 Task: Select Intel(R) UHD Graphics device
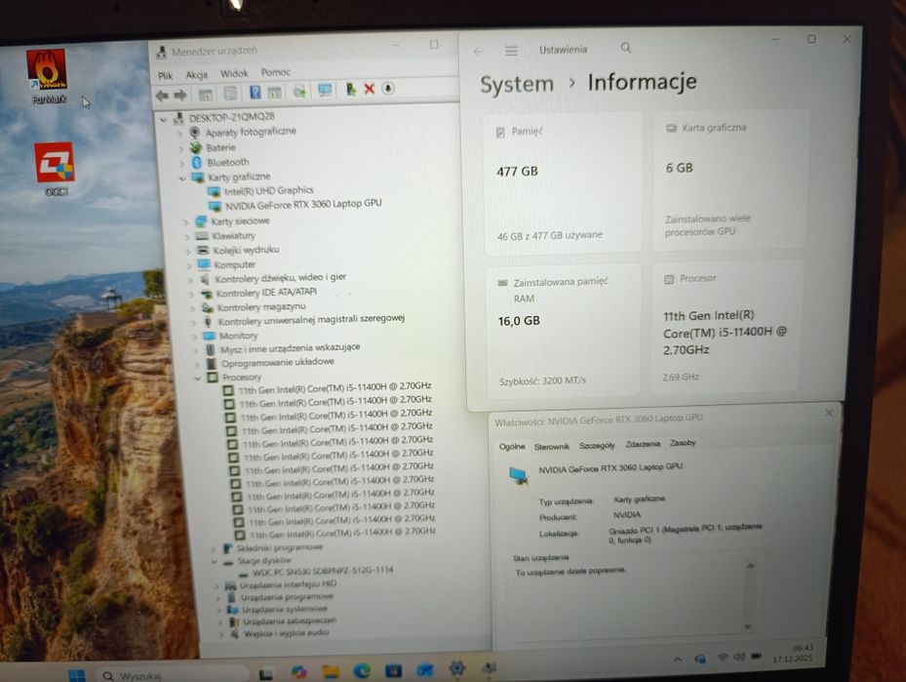[x=269, y=190]
